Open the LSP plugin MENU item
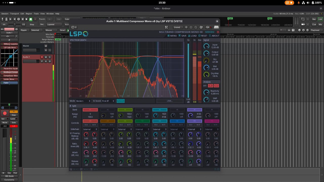This screenshot has width=324, height=182. coord(172,36)
